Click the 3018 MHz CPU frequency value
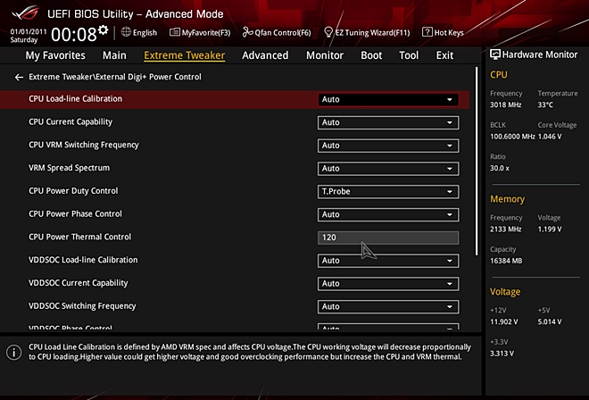 pos(506,104)
